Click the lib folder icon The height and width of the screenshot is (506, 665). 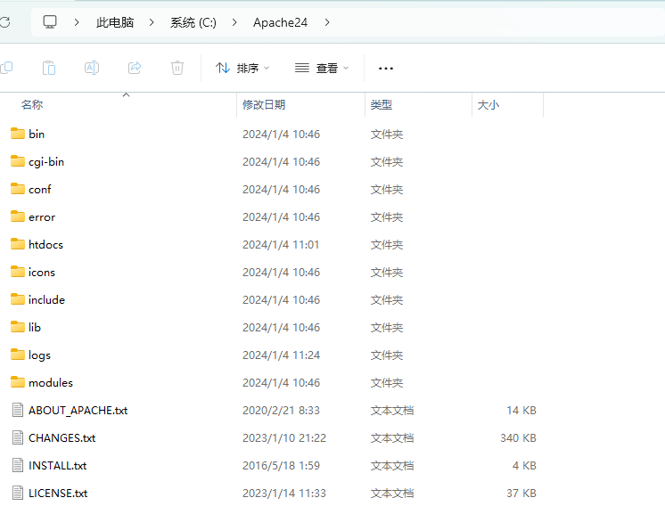tap(18, 327)
